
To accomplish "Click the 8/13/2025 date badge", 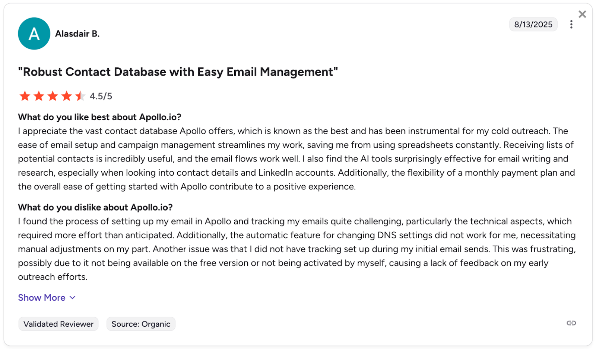I will [x=533, y=25].
